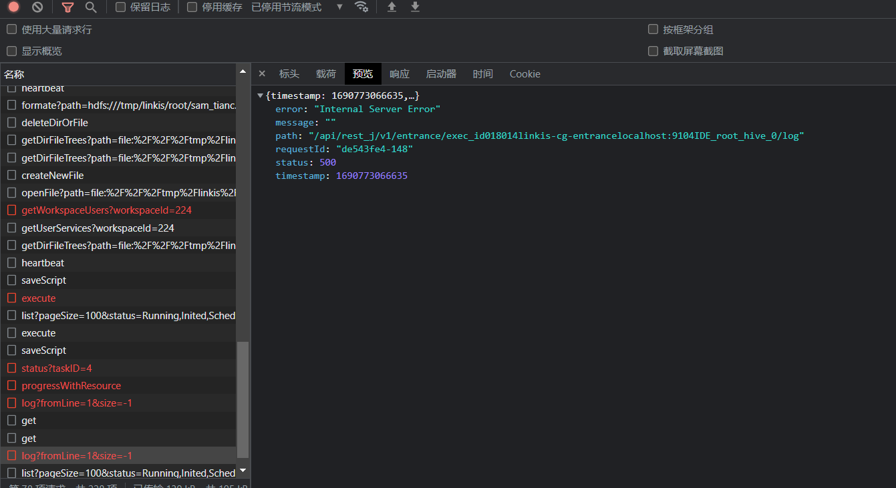
Task: Check 截取屏幕截图 option
Action: pos(653,51)
